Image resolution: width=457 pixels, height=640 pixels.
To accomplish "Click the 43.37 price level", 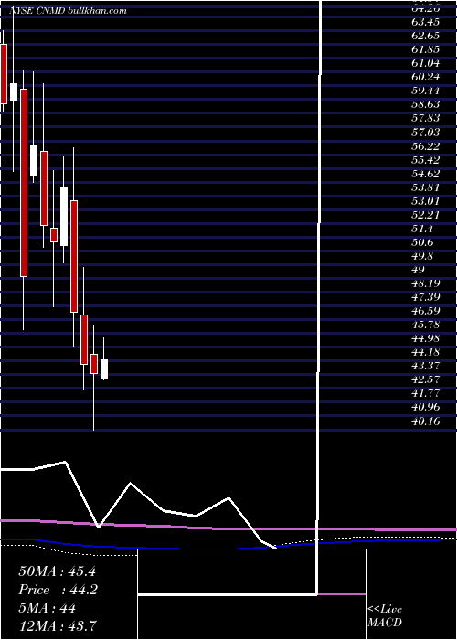I will (x=426, y=366).
